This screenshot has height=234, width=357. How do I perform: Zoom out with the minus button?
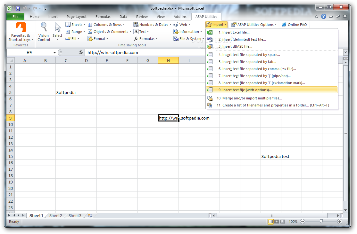[303, 222]
